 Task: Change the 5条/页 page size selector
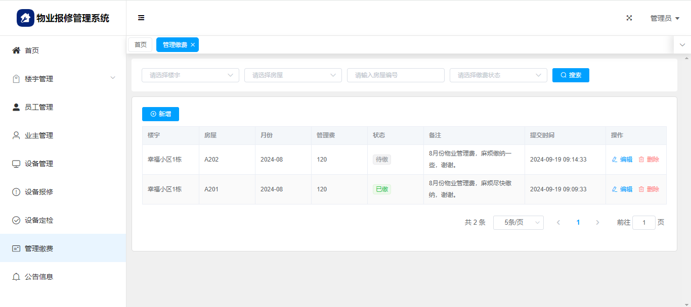(x=518, y=223)
